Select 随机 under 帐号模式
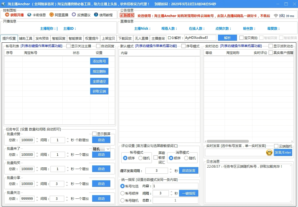Screen dimensions: 298x207 (140, 158)
